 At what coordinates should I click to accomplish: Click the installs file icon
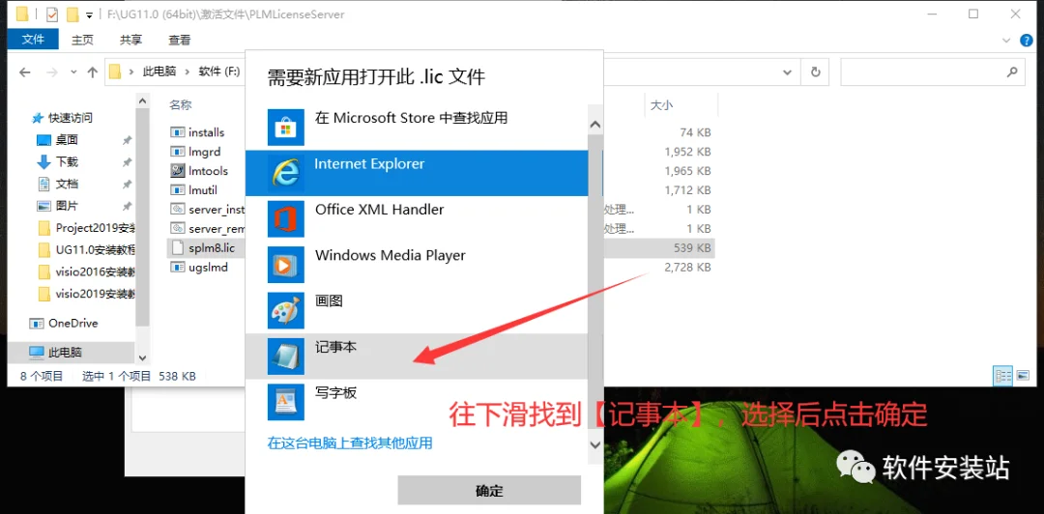177,132
